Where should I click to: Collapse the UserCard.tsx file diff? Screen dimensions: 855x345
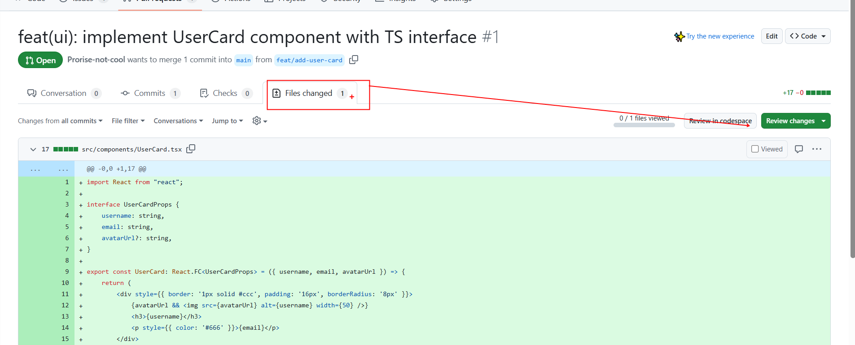(x=33, y=149)
